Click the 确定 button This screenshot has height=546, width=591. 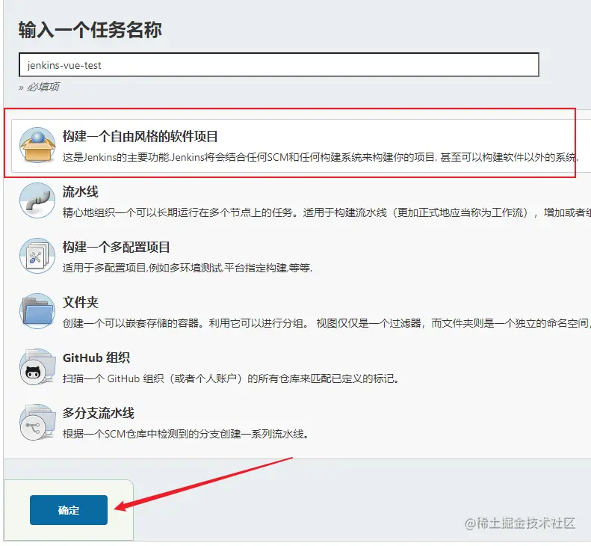pyautogui.click(x=69, y=510)
